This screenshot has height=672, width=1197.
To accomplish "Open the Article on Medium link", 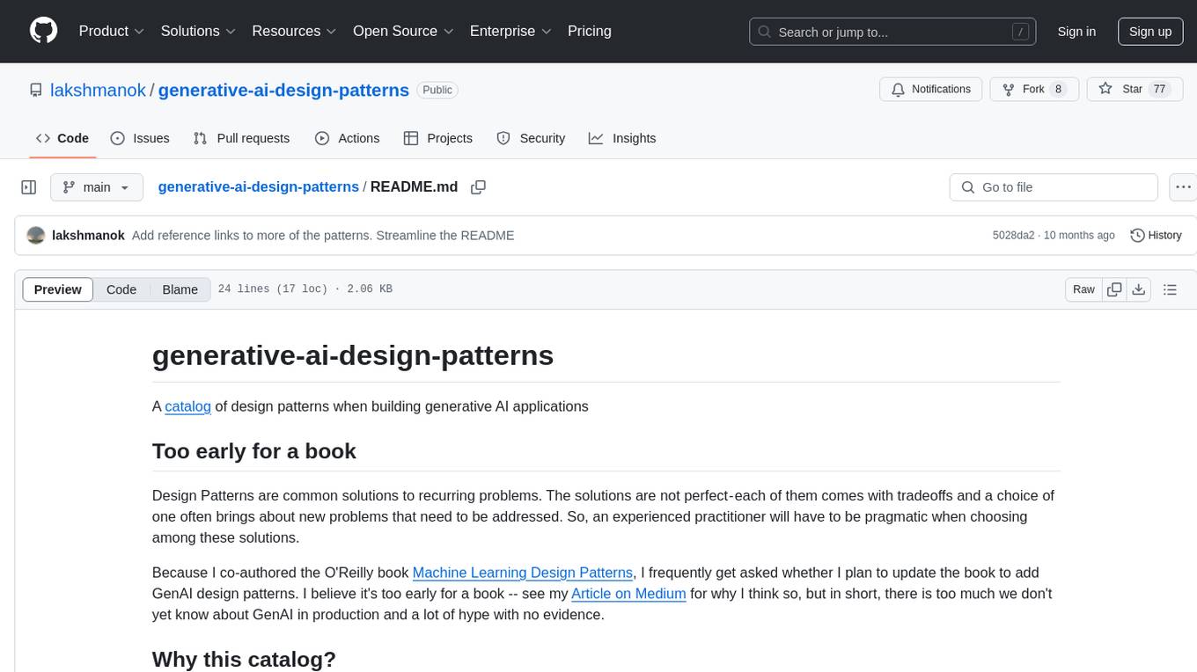I will pyautogui.click(x=628, y=594).
